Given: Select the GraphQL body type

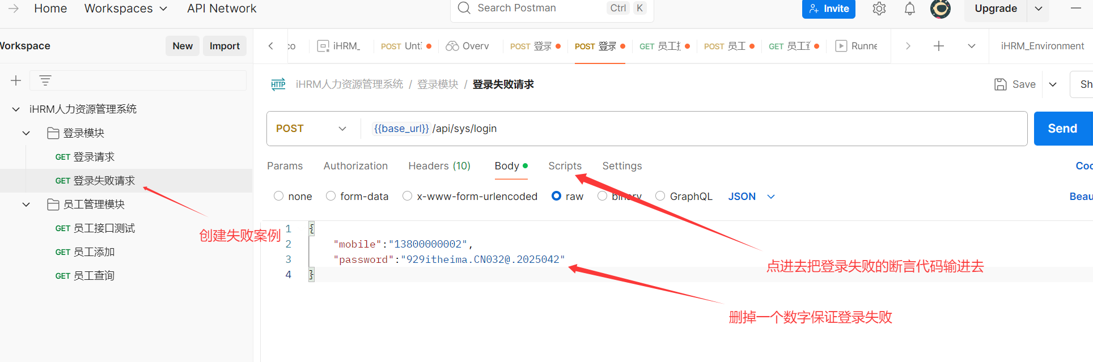Looking at the screenshot, I should 660,196.
